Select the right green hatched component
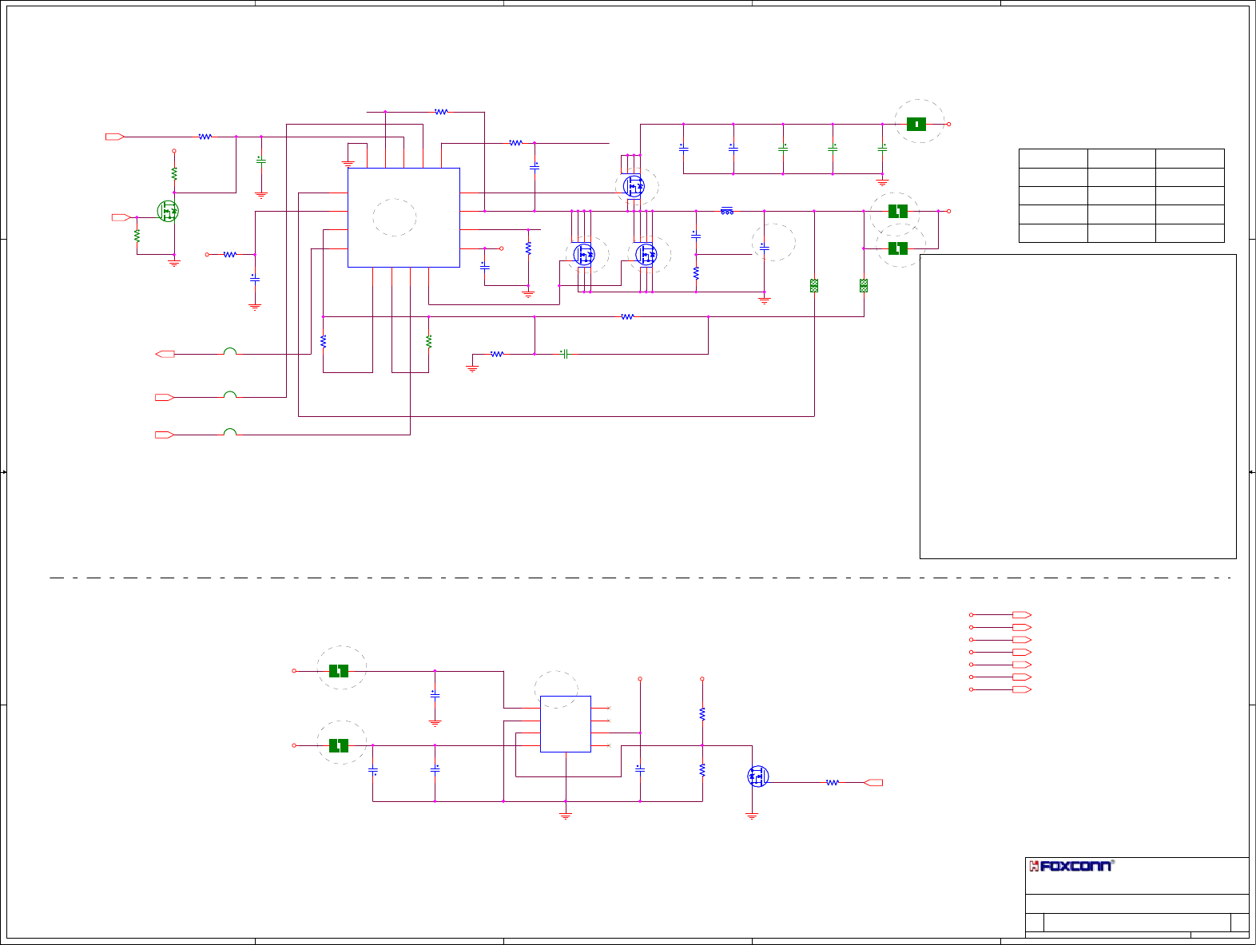 pyautogui.click(x=864, y=285)
